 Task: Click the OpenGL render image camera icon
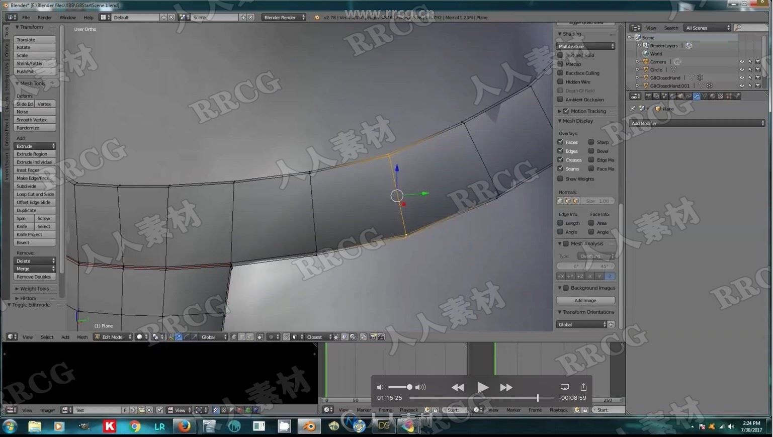(x=373, y=337)
